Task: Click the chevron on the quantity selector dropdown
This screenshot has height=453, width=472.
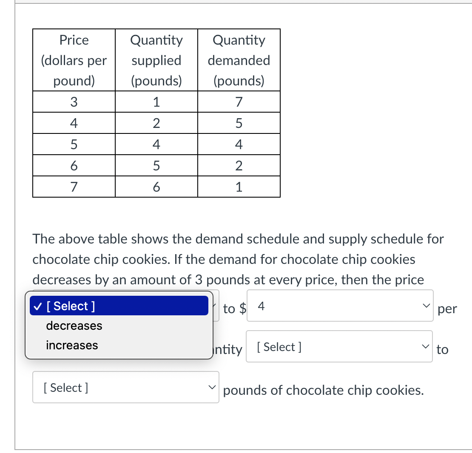Action: tap(425, 346)
